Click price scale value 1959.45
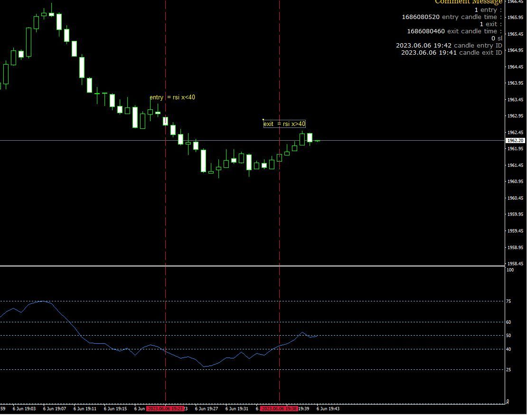 (515, 231)
